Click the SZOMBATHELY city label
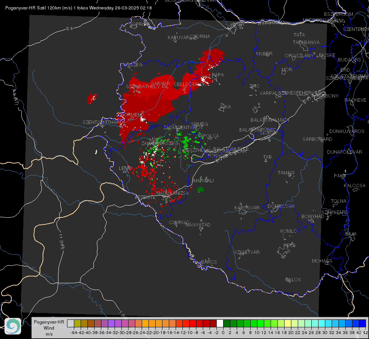369x339 pixels. coord(143,87)
